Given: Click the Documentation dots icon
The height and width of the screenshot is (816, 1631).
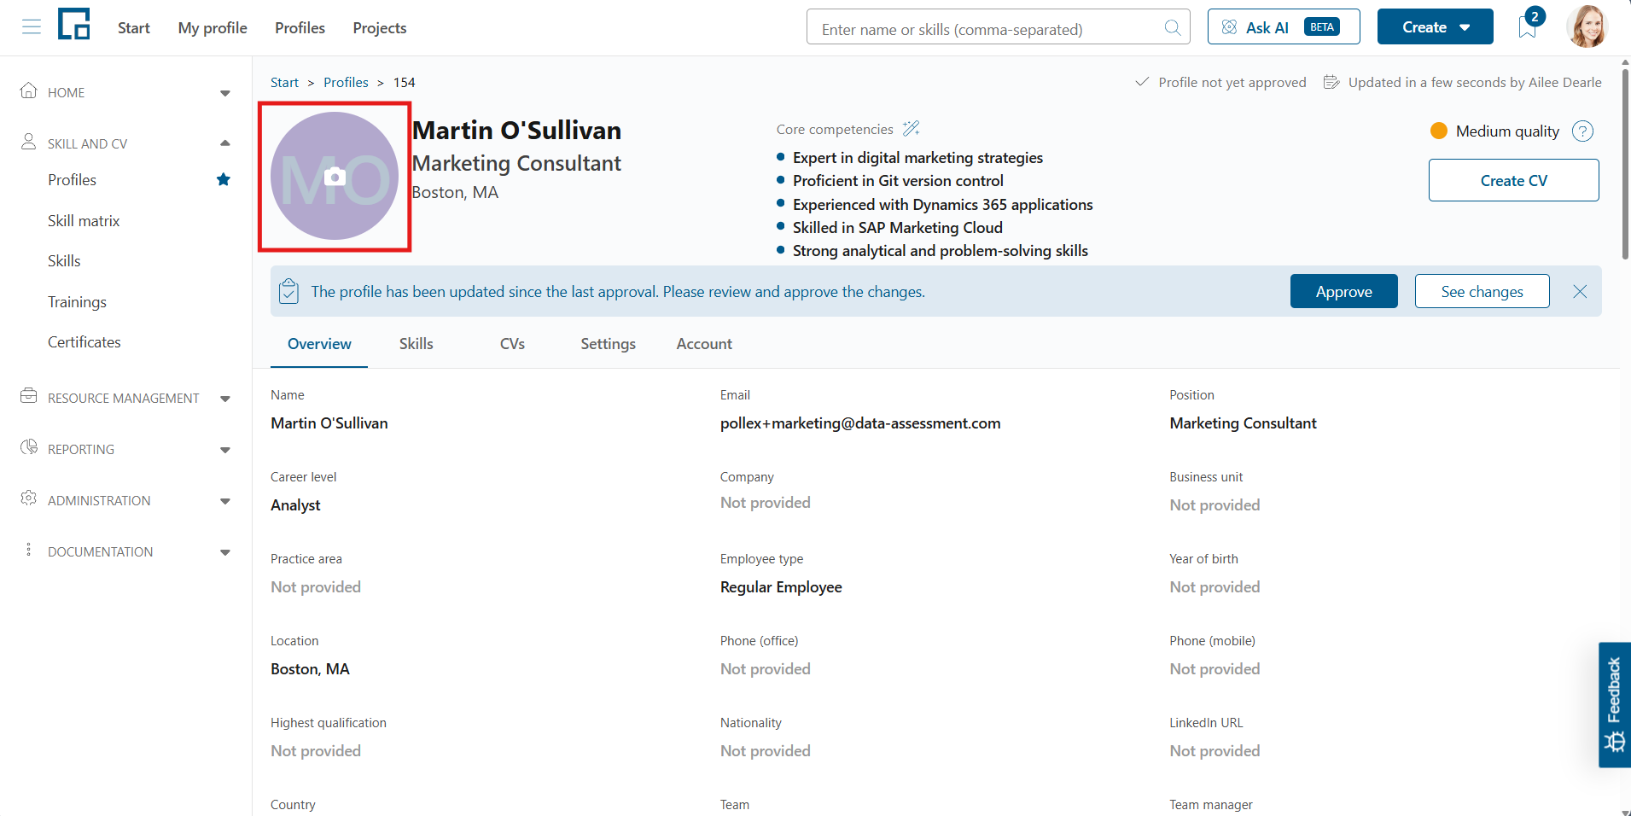Looking at the screenshot, I should pyautogui.click(x=29, y=550).
